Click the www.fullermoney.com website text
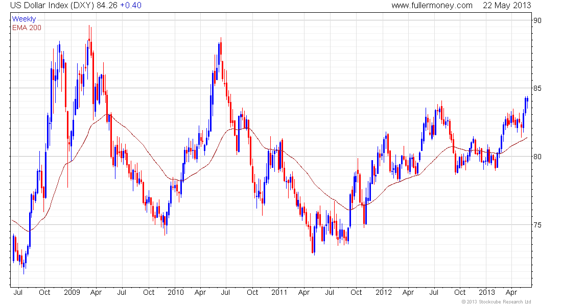Screen dimensions: 562x306 [x=432, y=6]
